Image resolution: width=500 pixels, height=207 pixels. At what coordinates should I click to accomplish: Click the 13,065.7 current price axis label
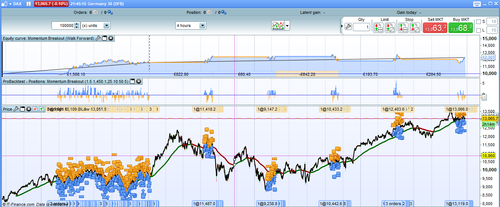(x=489, y=118)
